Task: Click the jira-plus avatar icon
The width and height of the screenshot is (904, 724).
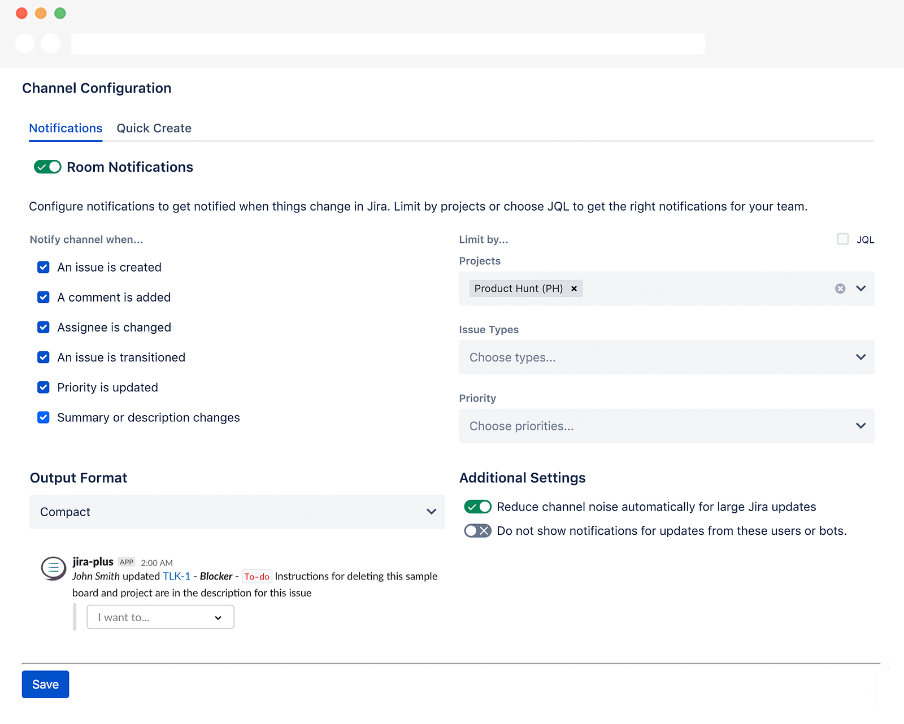Action: pyautogui.click(x=54, y=568)
